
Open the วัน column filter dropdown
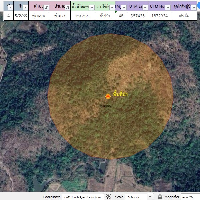tap(25, 7)
